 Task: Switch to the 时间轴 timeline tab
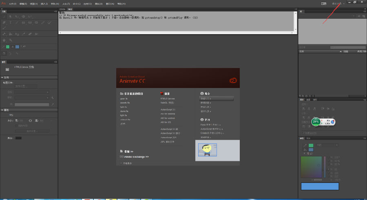(62, 9)
